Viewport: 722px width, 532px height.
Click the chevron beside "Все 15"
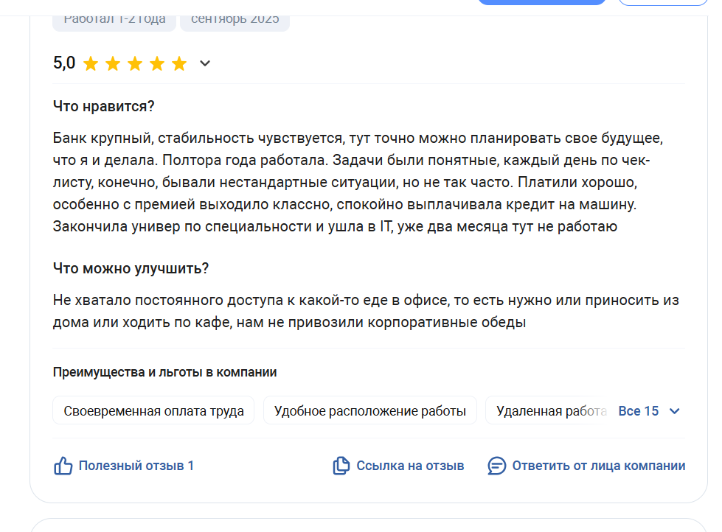674,411
